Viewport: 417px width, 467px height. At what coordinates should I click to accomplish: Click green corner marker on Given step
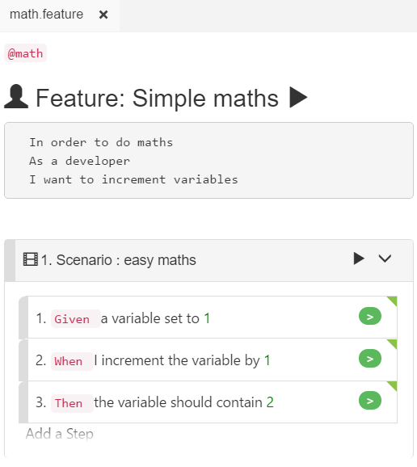[394, 300]
